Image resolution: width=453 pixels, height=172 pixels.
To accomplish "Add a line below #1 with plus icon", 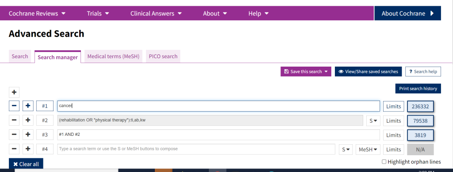I will pos(28,106).
